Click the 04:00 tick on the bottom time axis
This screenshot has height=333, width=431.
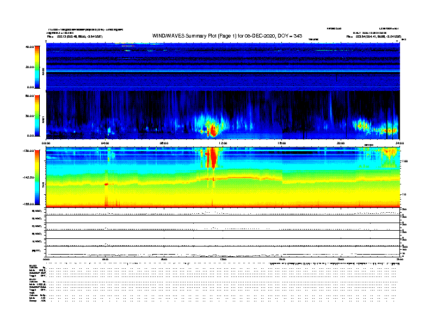105,259
